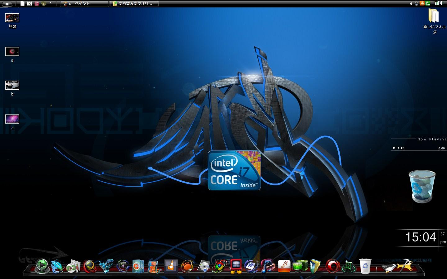This screenshot has height=279, width=447.
Task: Switch to the 高画質＆高クオリ... taskbar window
Action: tap(135, 4)
